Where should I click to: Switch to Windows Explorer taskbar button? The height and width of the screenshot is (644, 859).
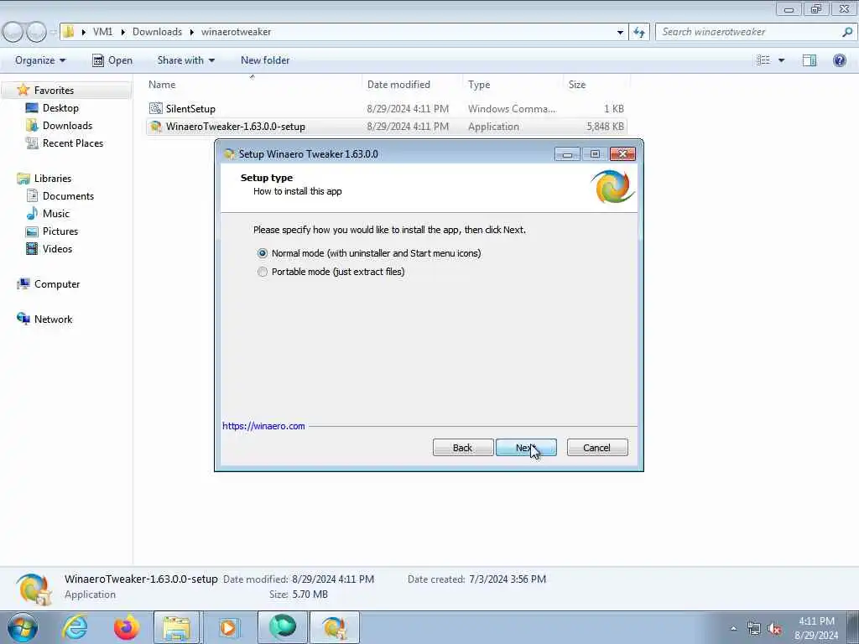coord(176,627)
